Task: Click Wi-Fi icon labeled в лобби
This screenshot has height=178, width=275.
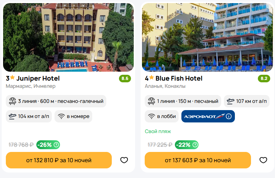Action: point(151,117)
